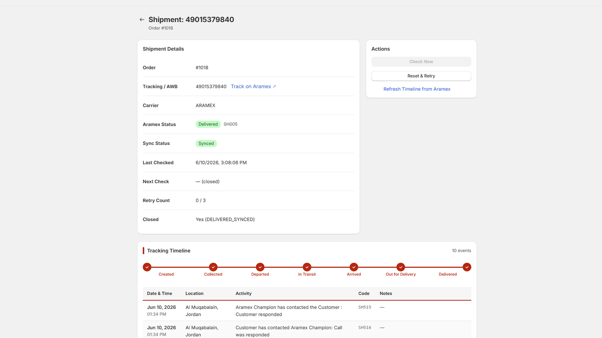Click the tracking number 49015379840 value
Image resolution: width=602 pixels, height=338 pixels.
pos(211,86)
